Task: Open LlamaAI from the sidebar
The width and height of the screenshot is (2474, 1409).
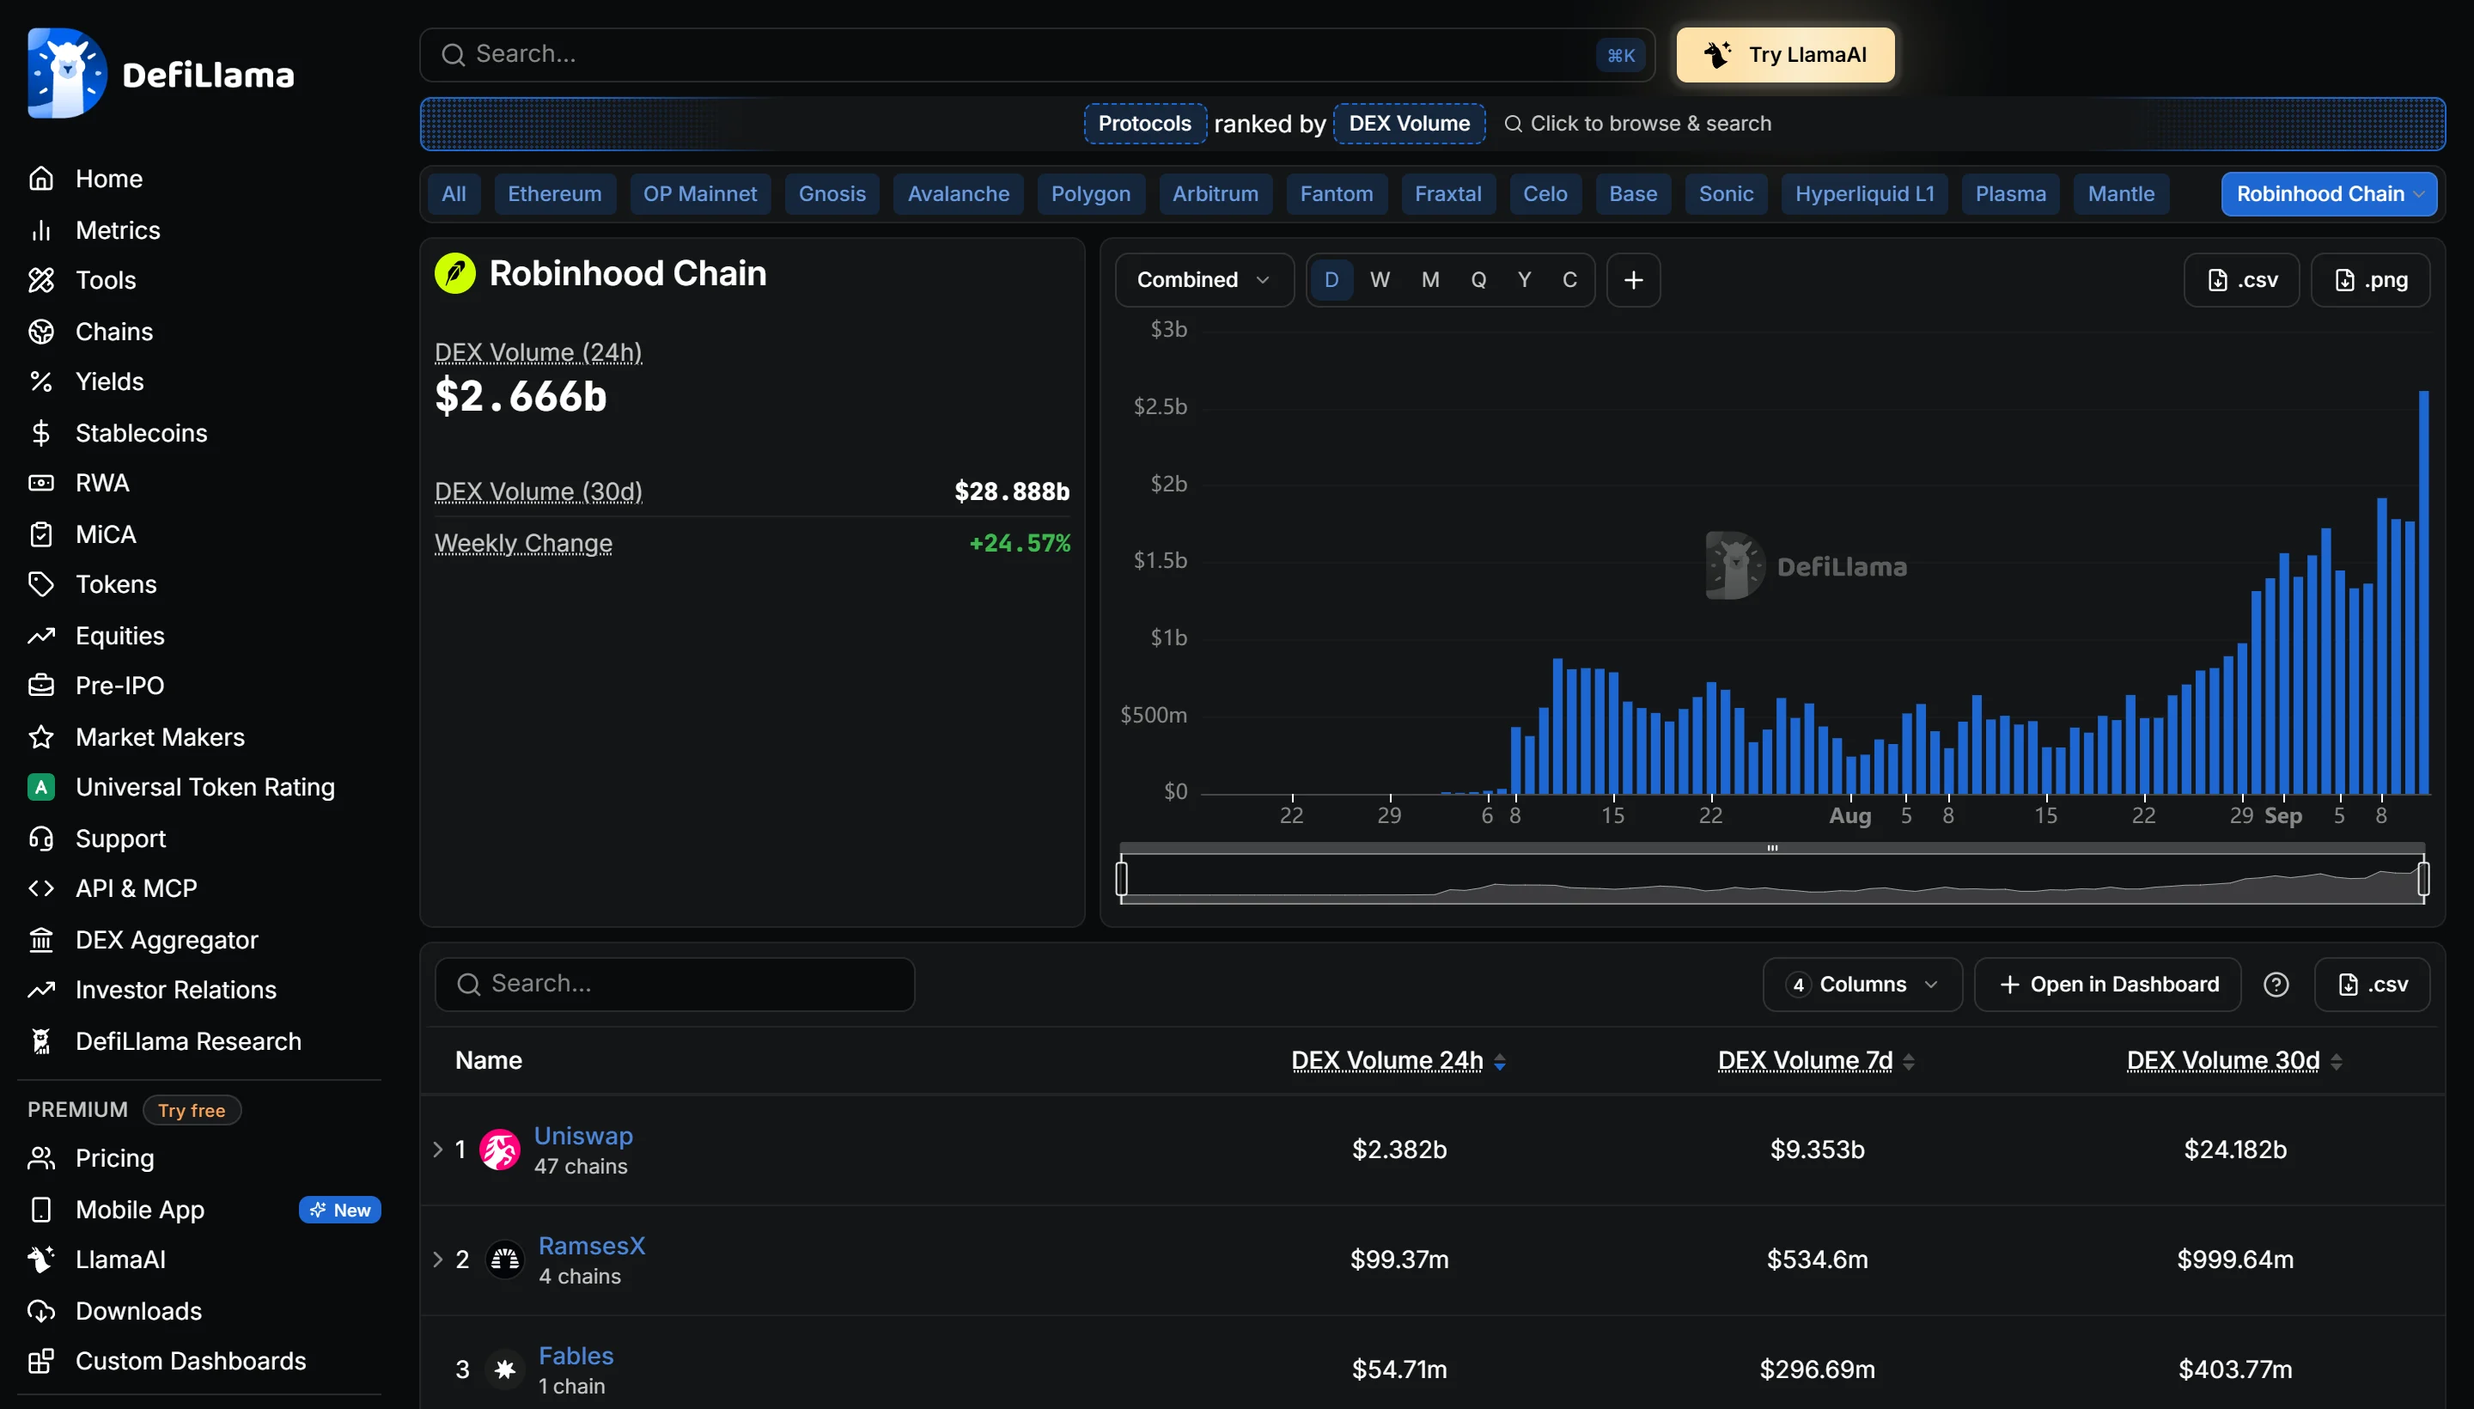Action: click(x=120, y=1260)
